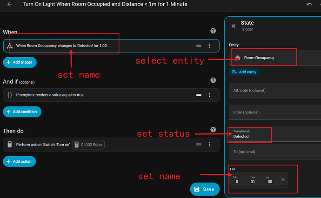Viewport: 321px width, 198px height.
Task: Click the To field set to Detected
Action: pos(275,134)
